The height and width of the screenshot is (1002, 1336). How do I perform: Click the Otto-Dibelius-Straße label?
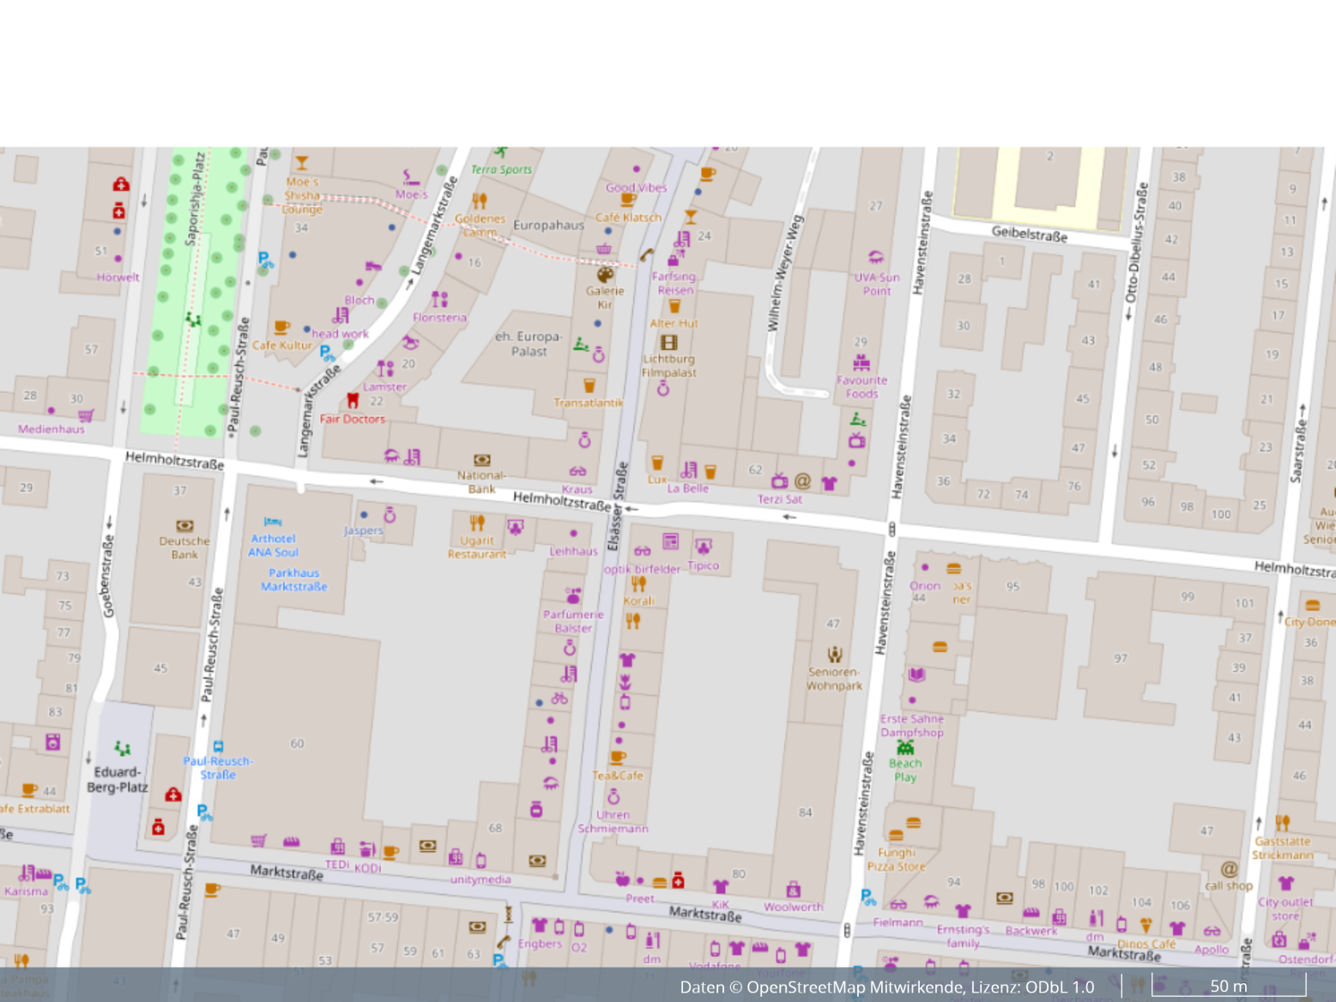tap(1135, 243)
